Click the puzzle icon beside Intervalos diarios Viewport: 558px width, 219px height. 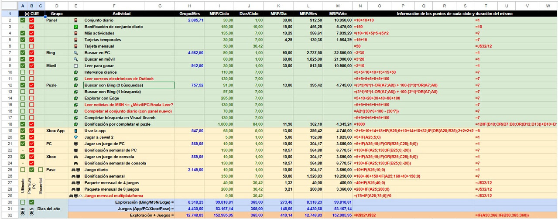[75, 72]
